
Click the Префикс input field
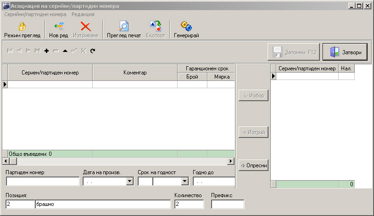tap(228, 204)
